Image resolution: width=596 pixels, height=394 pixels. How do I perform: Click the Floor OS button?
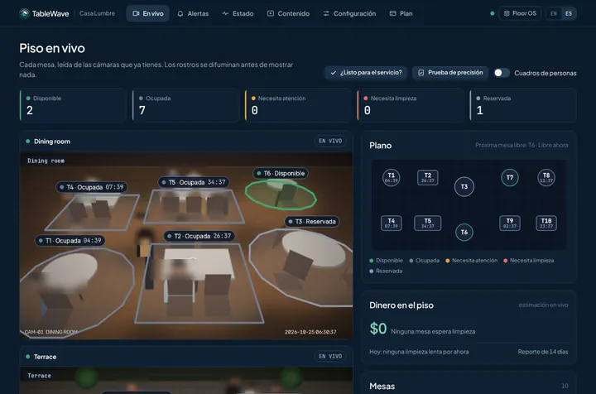(520, 14)
